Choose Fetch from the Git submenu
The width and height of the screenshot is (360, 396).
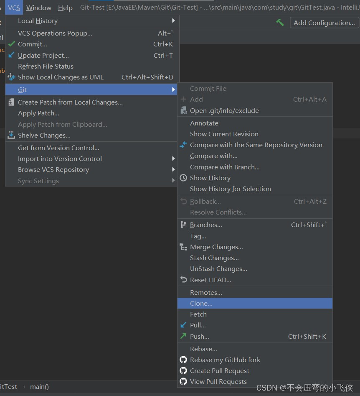[x=255, y=314]
